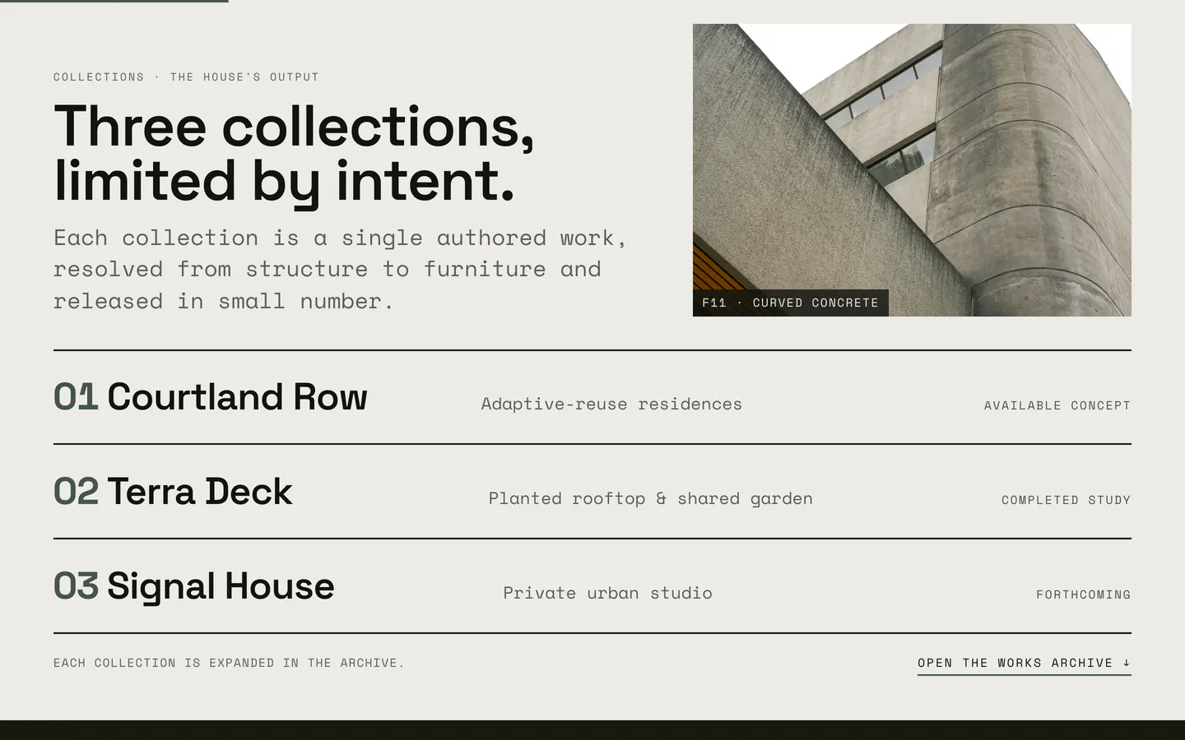Click the curved concrete building photo
The height and width of the screenshot is (740, 1185).
[x=912, y=170]
